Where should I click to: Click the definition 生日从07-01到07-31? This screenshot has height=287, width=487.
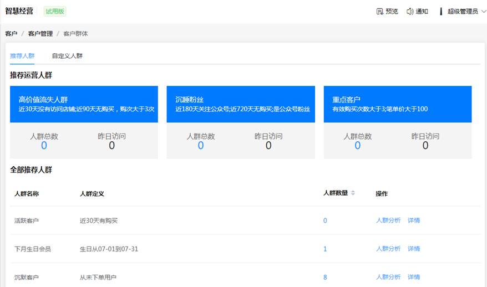pos(109,249)
